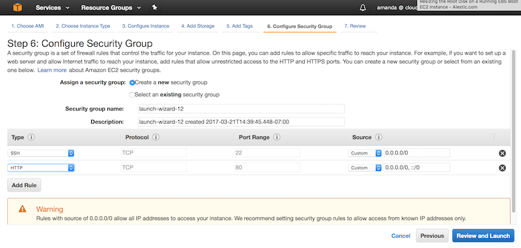This screenshot has height=248, width=521.
Task: Delete the HTTP rule with X icon
Action: 502,168
